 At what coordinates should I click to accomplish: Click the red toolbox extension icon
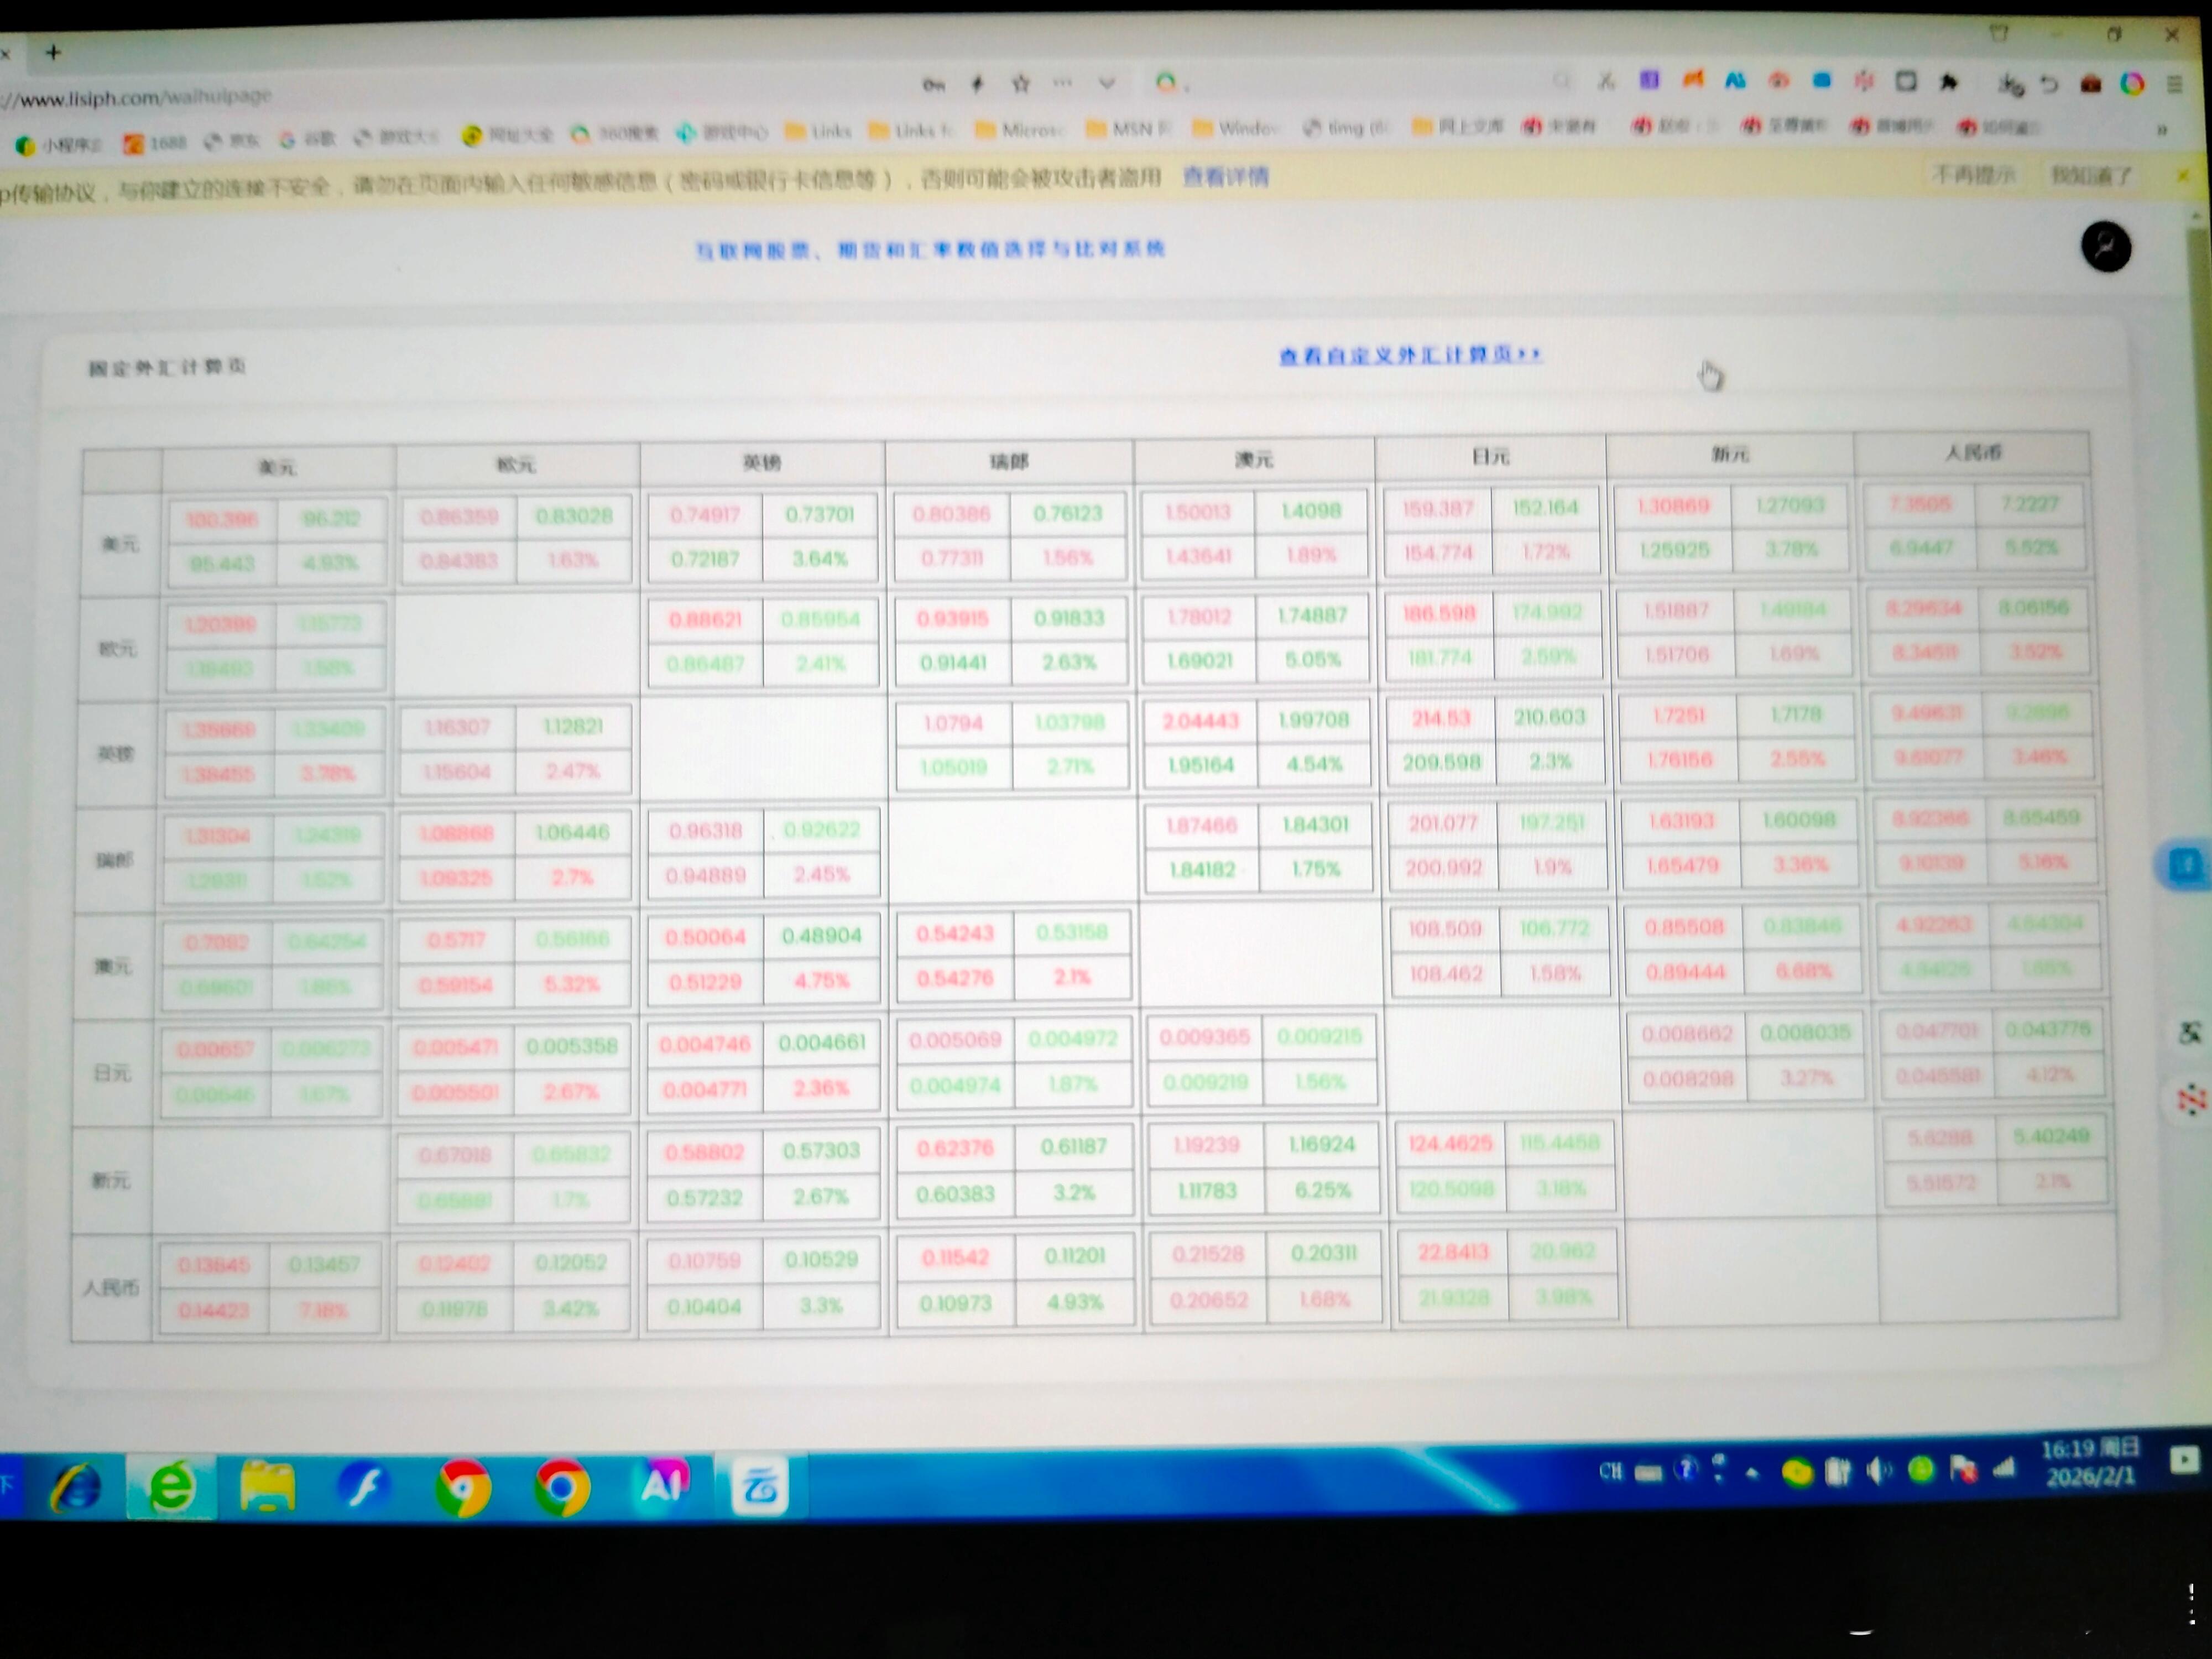(2090, 85)
